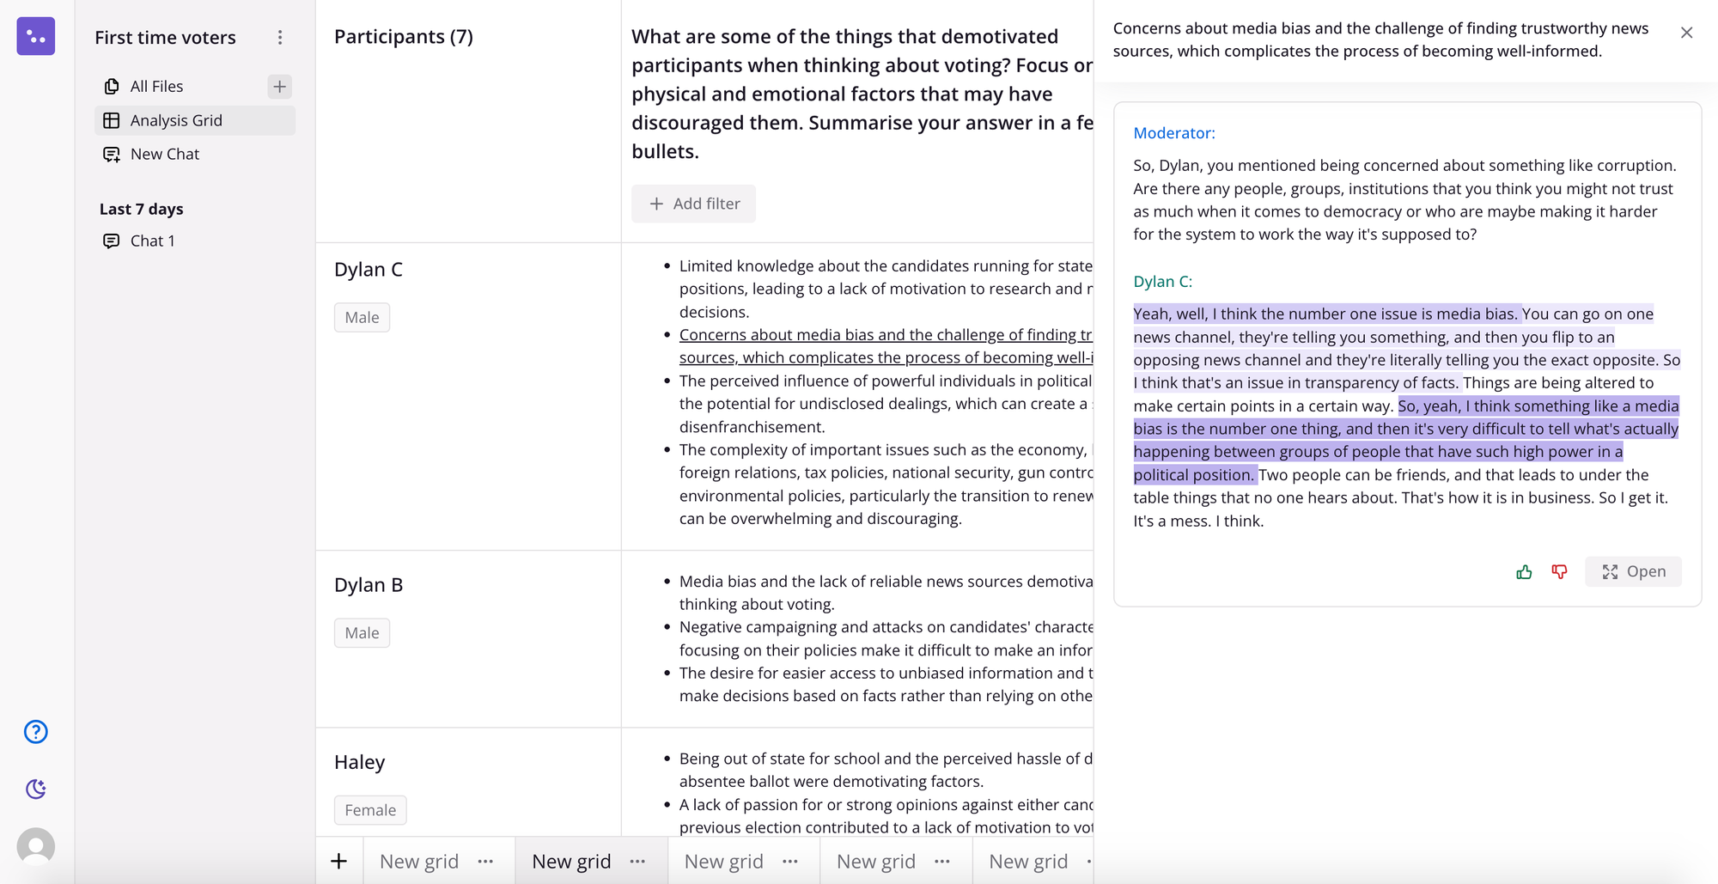
Task: Select Analysis Grid in the sidebar
Action: (195, 120)
